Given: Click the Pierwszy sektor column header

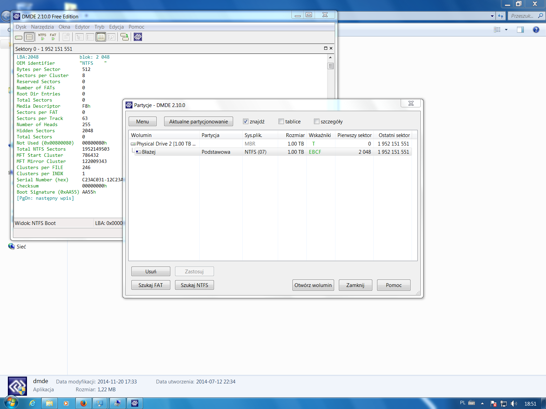Looking at the screenshot, I should click(355, 135).
